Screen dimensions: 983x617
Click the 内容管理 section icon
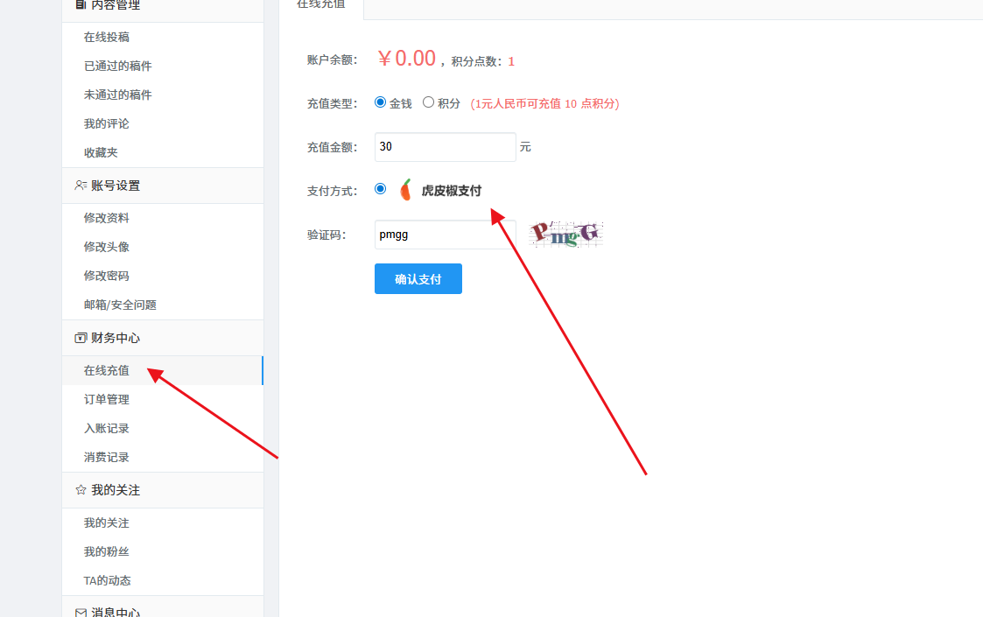pos(81,4)
